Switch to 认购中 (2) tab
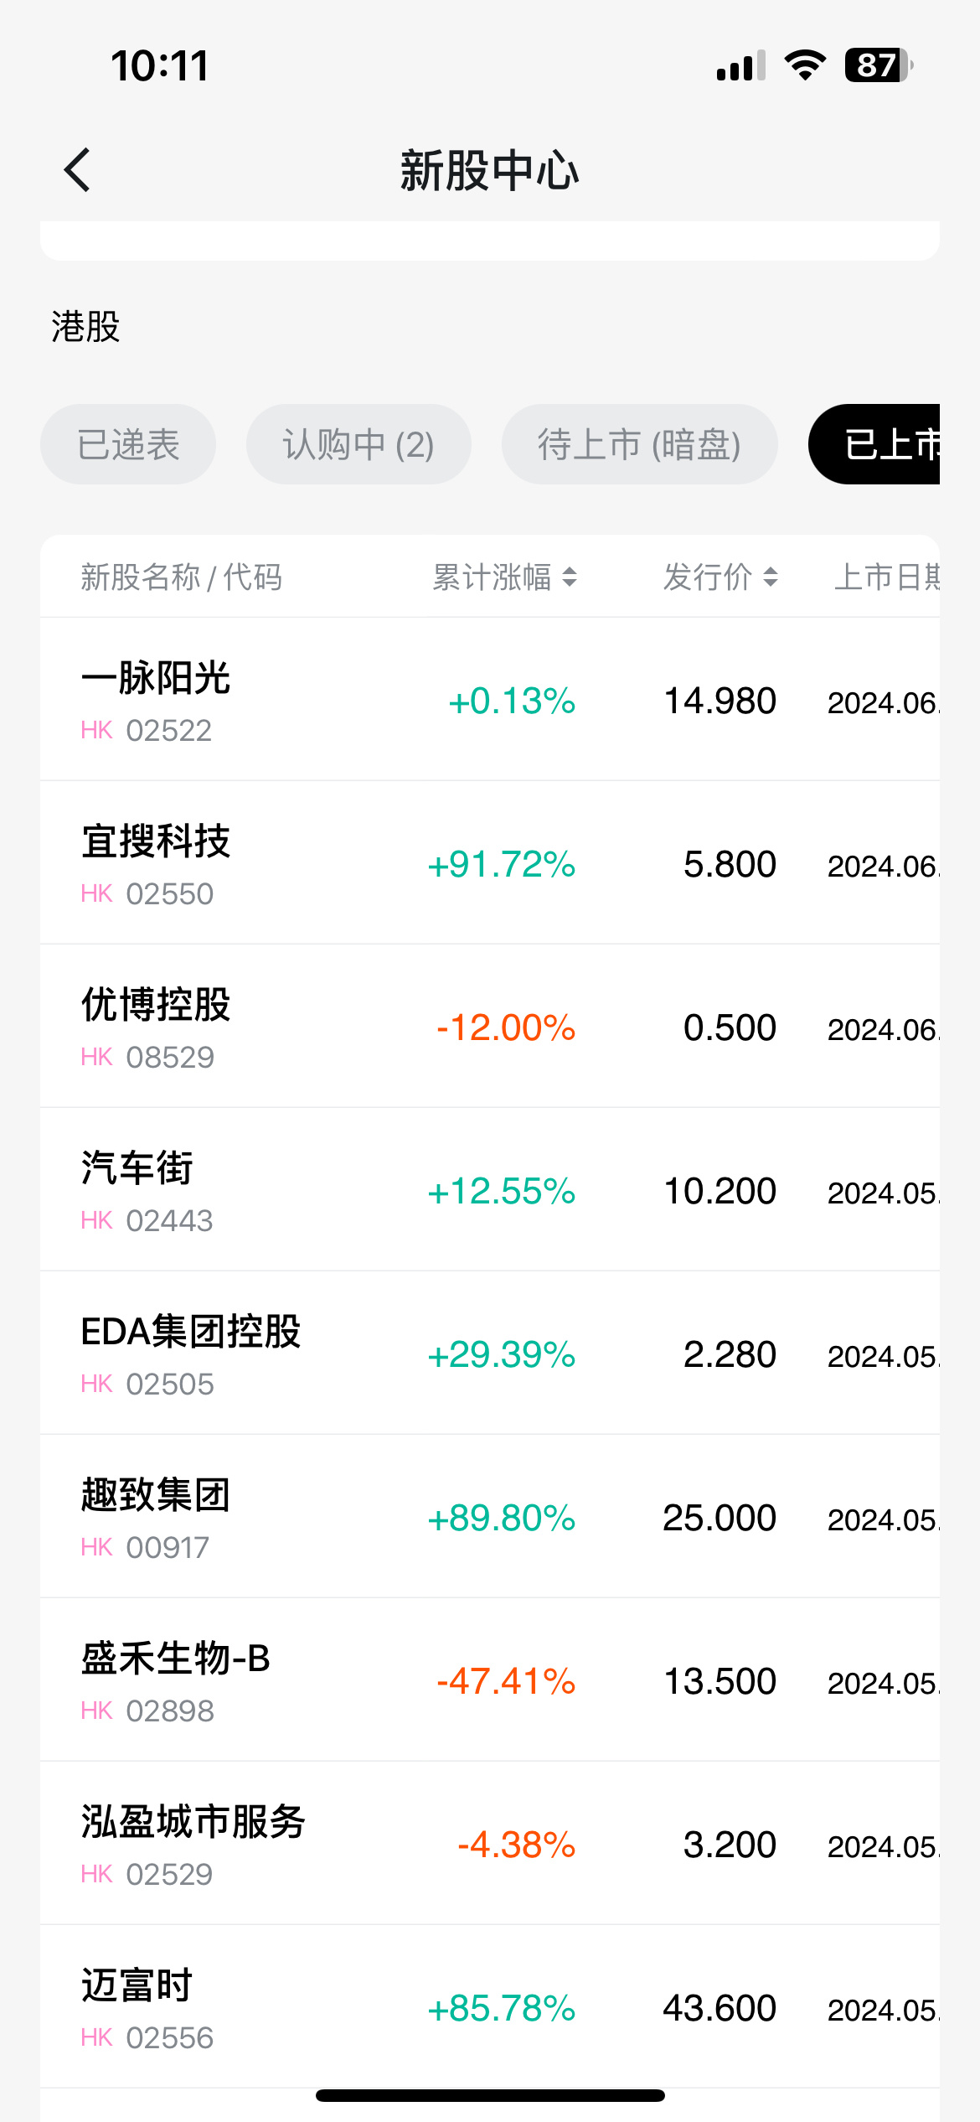Viewport: 980px width, 2122px height. tap(358, 444)
